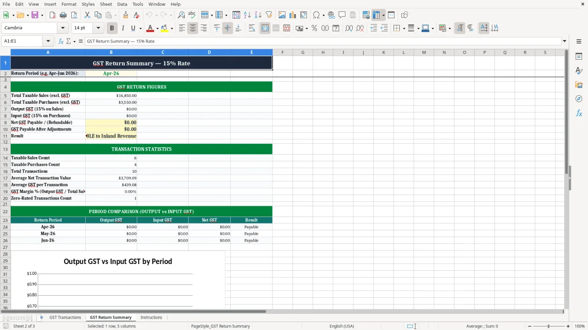The image size is (588, 330).
Task: Increase indent icon
Action: tap(373, 28)
